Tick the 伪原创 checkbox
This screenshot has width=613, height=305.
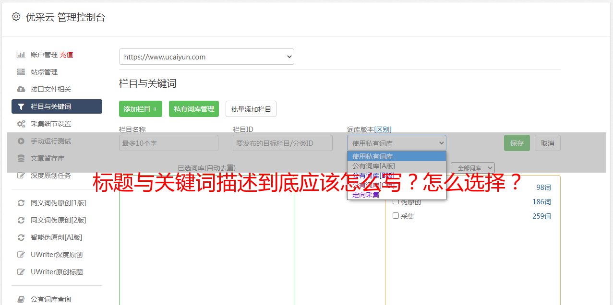coord(396,201)
